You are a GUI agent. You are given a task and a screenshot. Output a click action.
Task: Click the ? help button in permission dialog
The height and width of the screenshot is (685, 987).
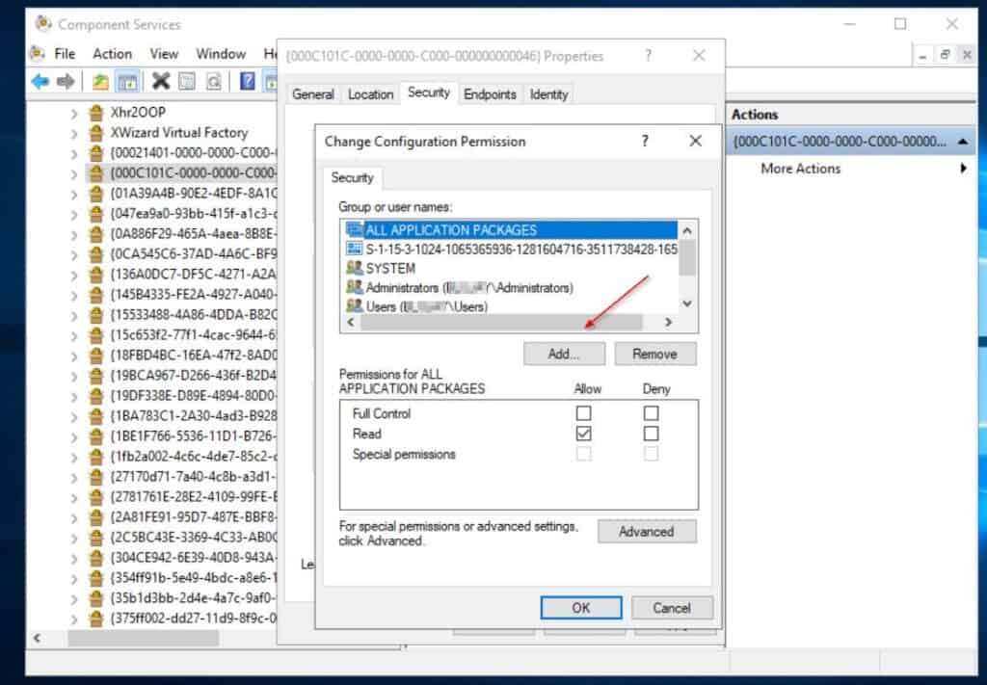pos(645,142)
